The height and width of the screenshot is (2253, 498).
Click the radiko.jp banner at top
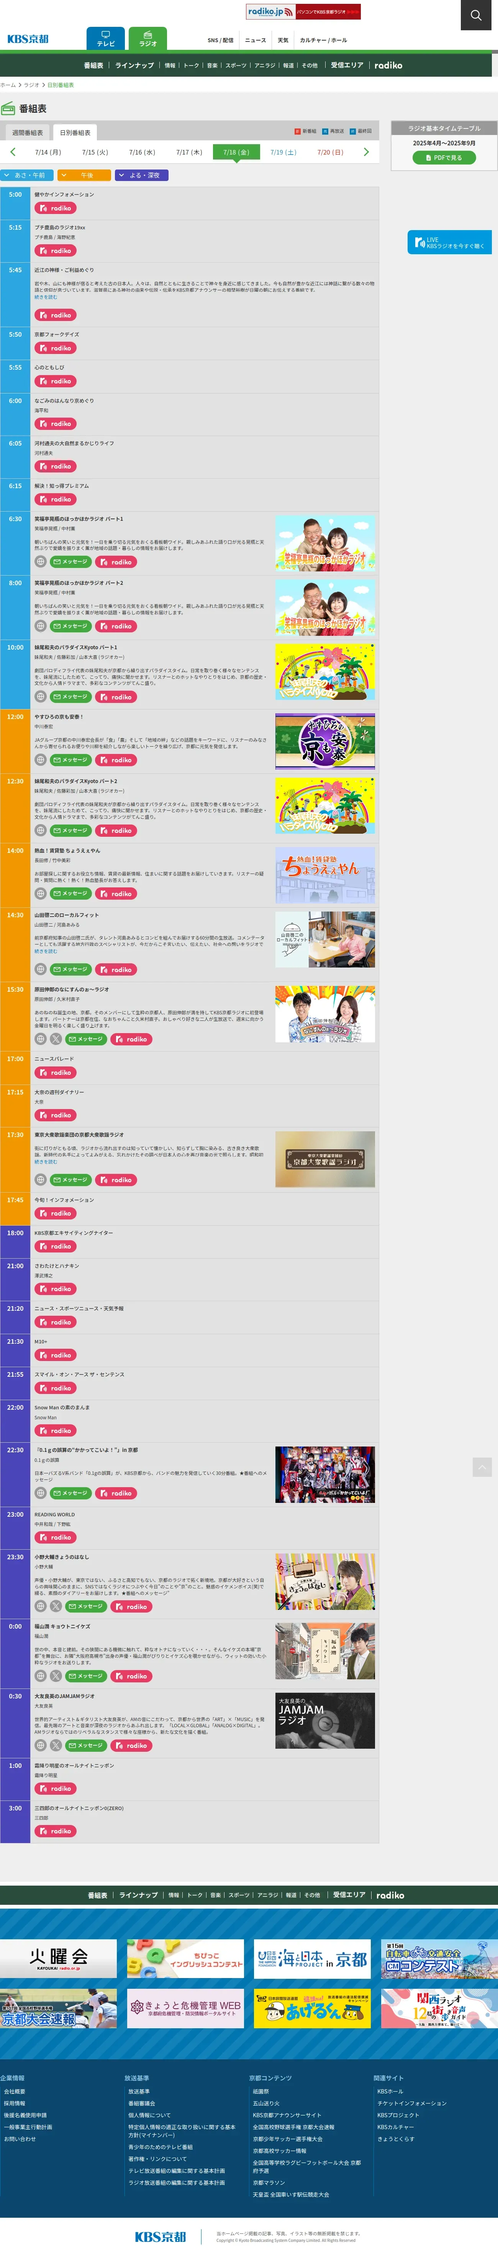click(x=303, y=12)
